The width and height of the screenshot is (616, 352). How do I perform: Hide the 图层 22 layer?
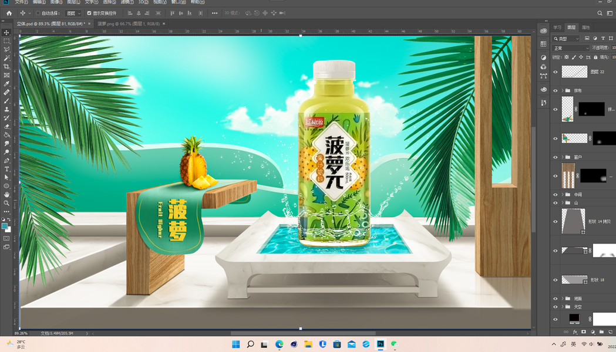(x=555, y=72)
